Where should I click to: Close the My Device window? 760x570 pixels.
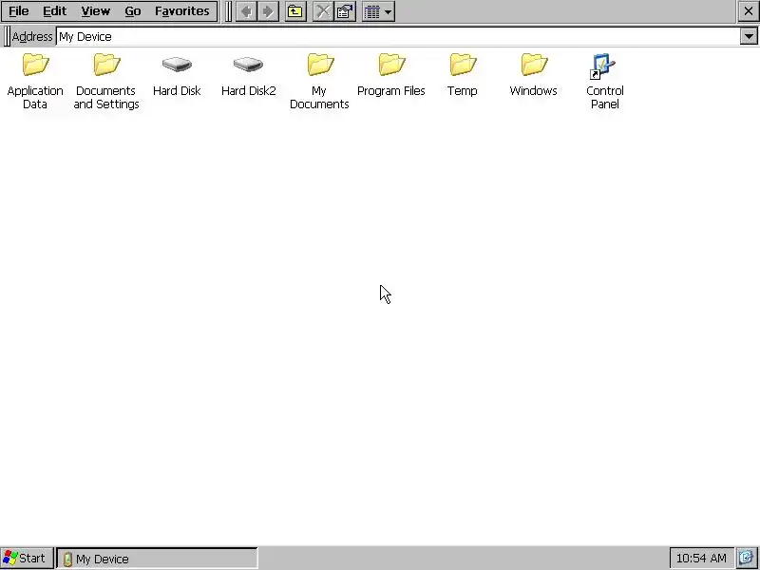(x=749, y=11)
